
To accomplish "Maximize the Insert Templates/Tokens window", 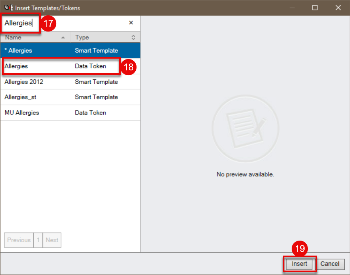I will pos(315,8).
